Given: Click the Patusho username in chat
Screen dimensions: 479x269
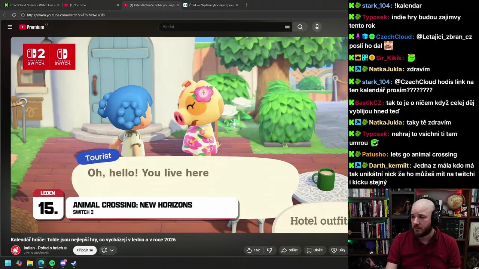Looking at the screenshot, I should point(374,154).
